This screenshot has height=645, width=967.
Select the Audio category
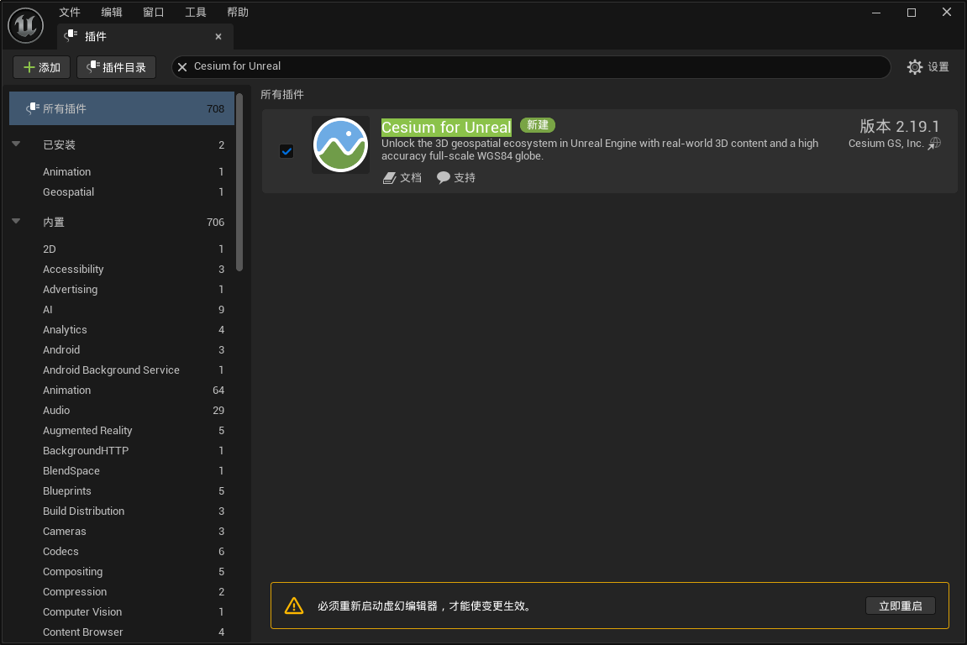tap(122, 410)
